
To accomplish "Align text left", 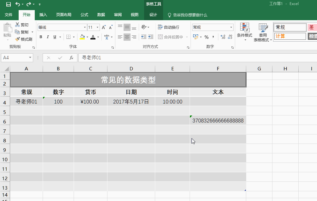I will click(x=120, y=37).
